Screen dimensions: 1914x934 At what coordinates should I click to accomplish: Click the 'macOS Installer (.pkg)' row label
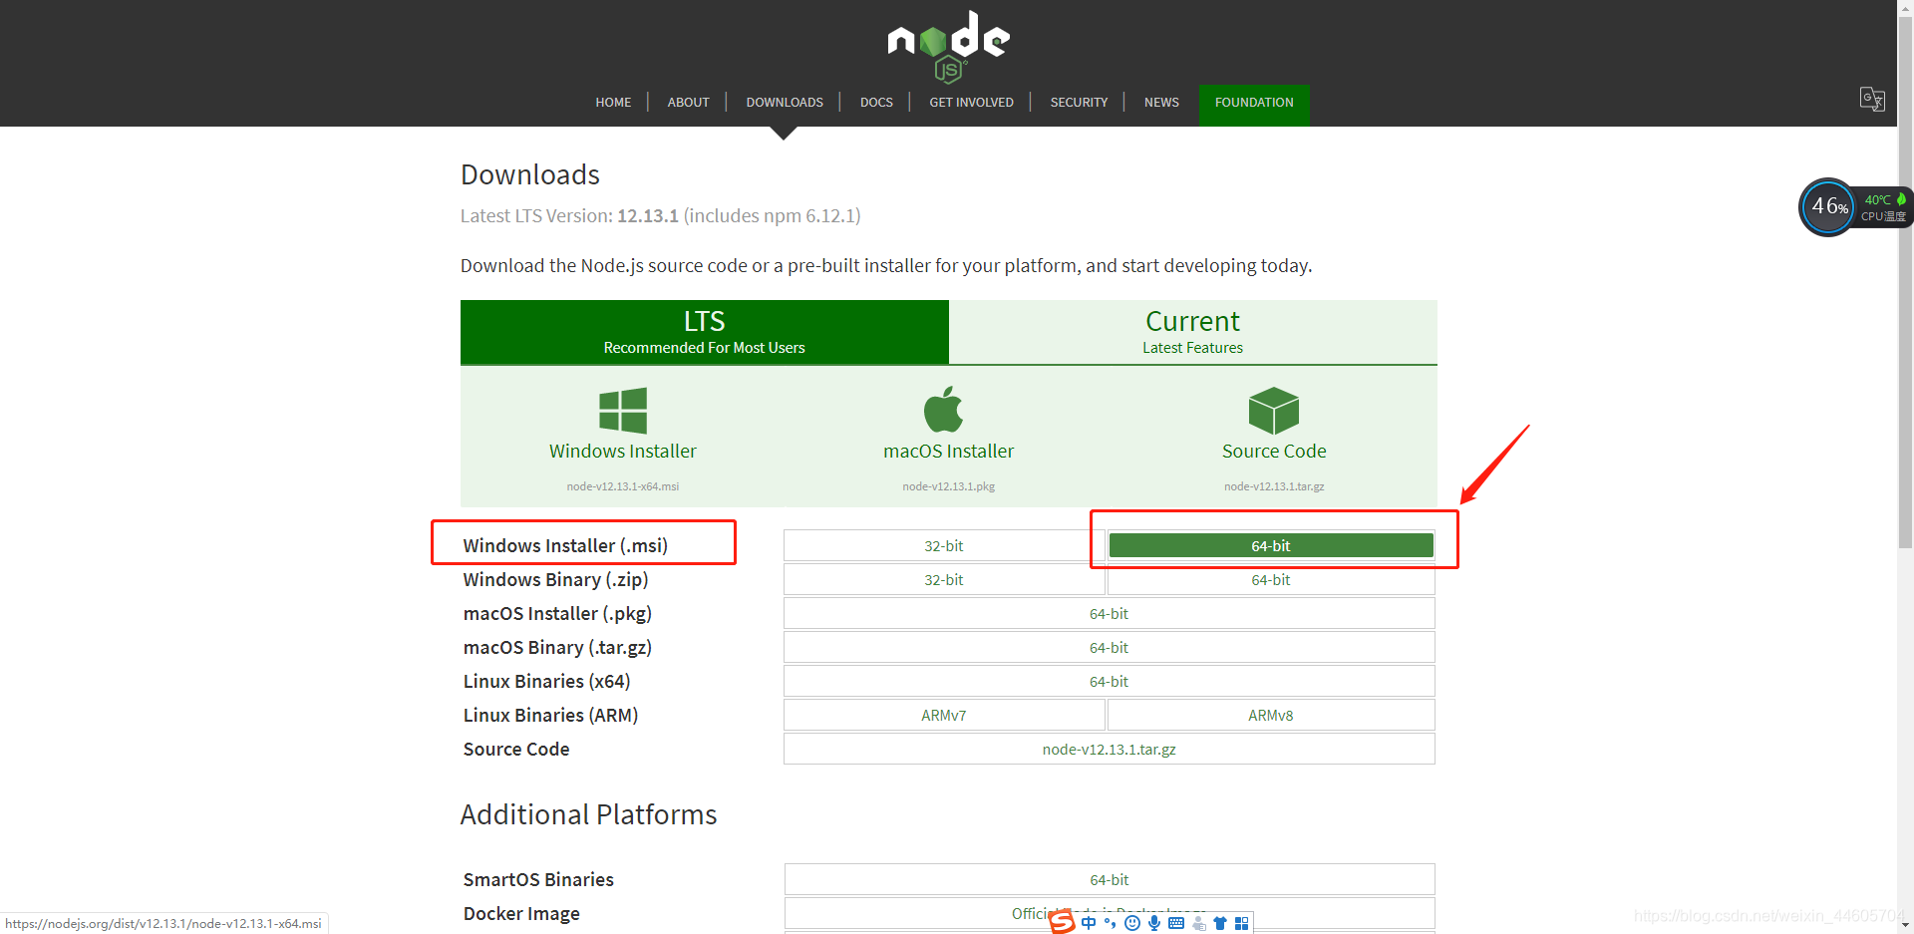557,613
